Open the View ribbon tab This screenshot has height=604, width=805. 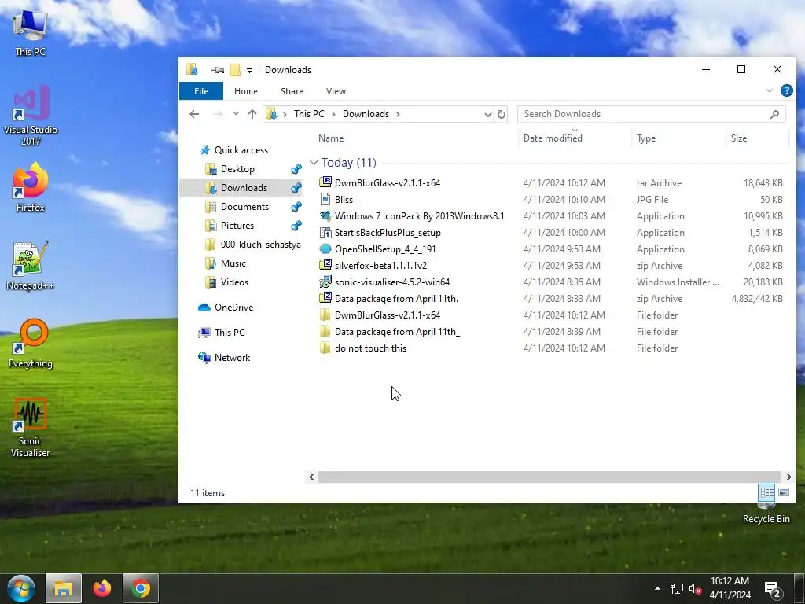[x=336, y=91]
